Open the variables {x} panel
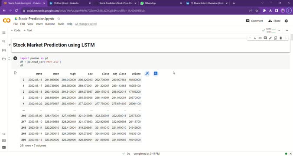The image size is (293, 156). 4,50
